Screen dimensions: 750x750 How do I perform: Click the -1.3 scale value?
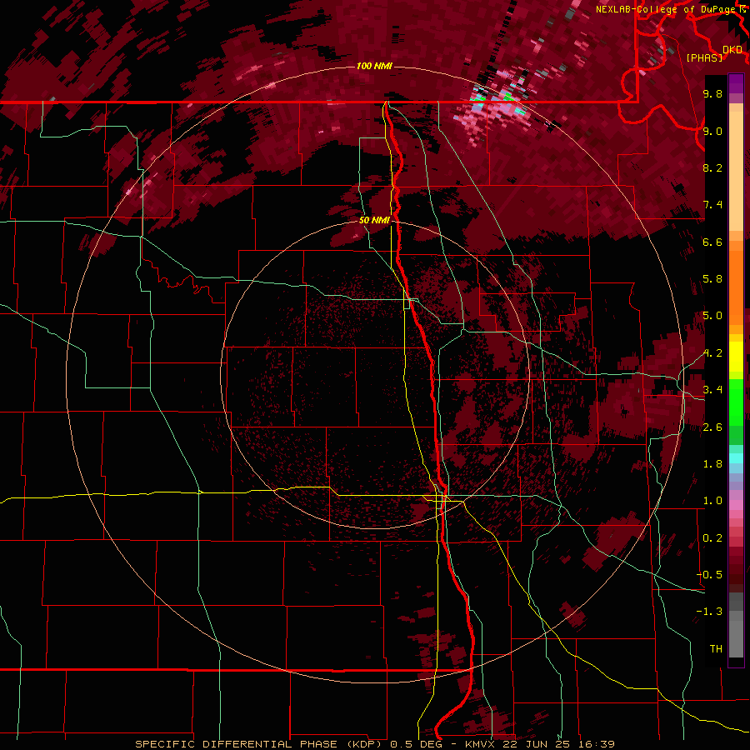[x=709, y=612]
